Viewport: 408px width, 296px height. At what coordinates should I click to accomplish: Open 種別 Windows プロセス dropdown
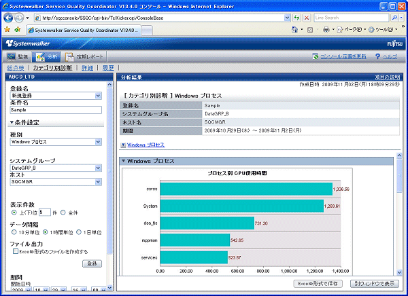point(98,142)
